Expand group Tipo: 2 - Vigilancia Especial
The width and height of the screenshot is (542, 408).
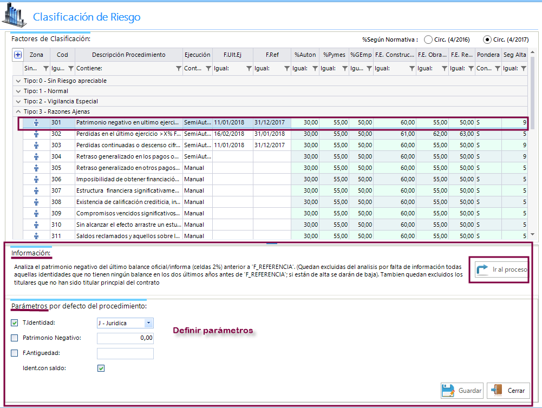click(18, 102)
